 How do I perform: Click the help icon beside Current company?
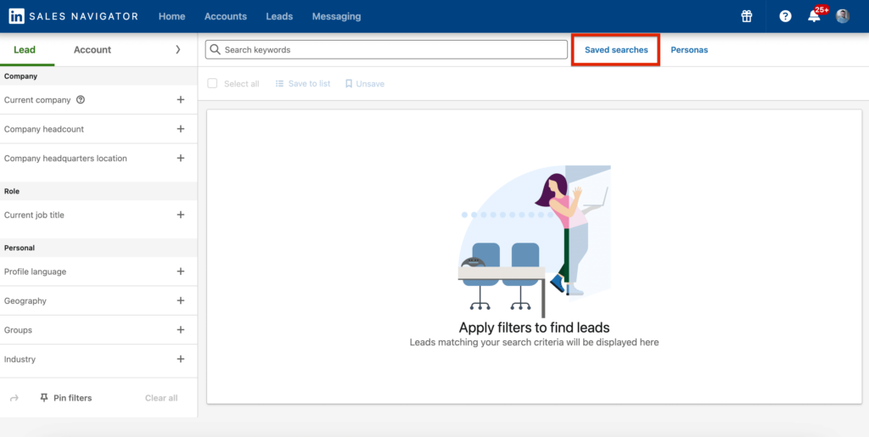(x=81, y=99)
